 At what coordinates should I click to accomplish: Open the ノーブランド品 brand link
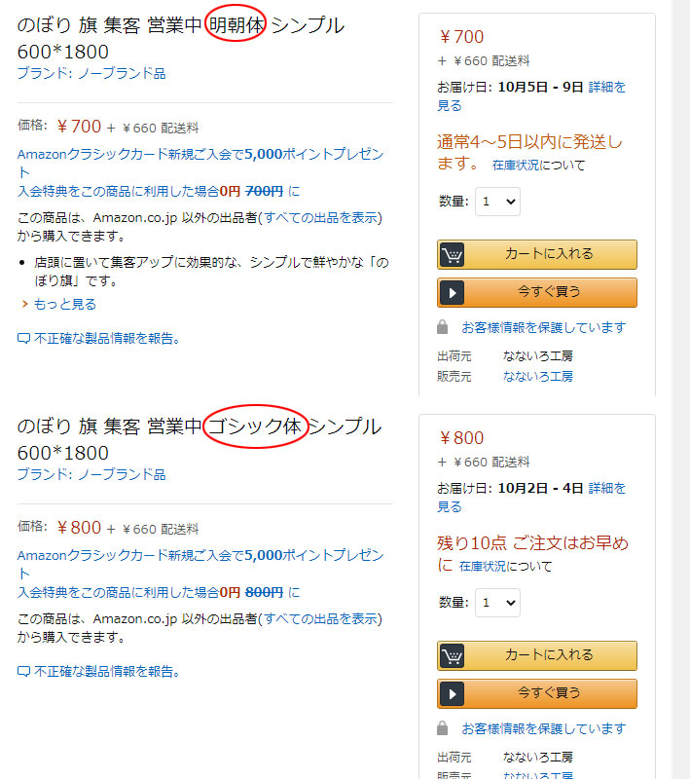(106, 72)
